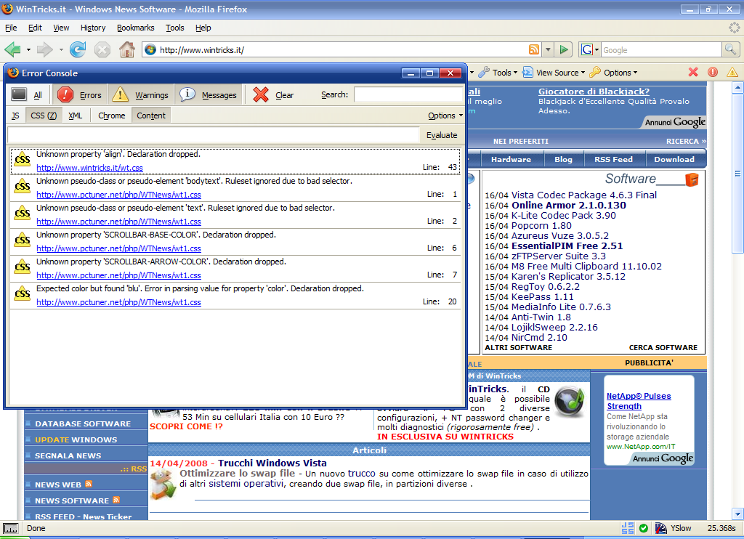Filter Error Console by Warnings
Image resolution: width=744 pixels, height=539 pixels.
(x=140, y=95)
